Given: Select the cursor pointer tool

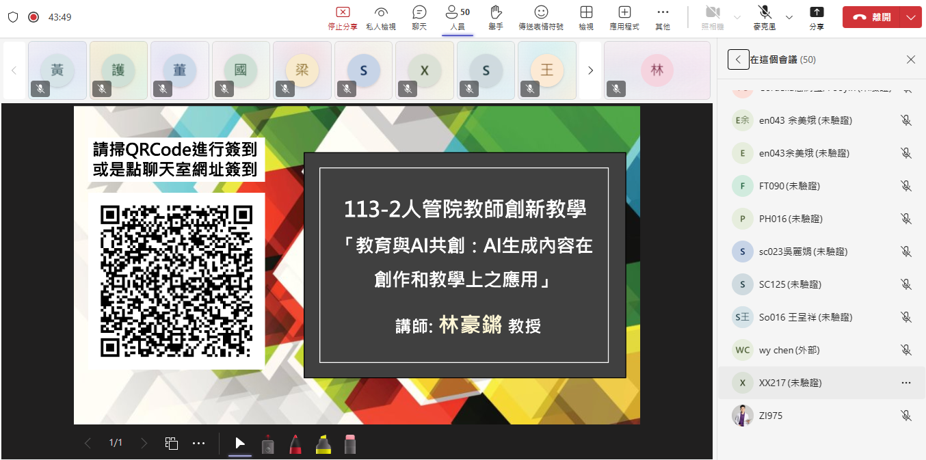Looking at the screenshot, I should tap(240, 444).
